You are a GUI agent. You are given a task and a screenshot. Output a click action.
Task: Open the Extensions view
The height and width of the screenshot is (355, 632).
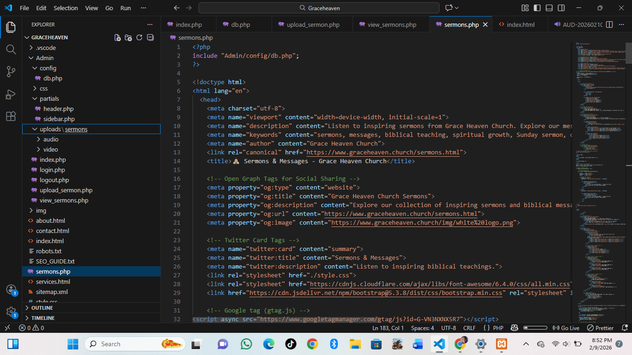click(11, 116)
